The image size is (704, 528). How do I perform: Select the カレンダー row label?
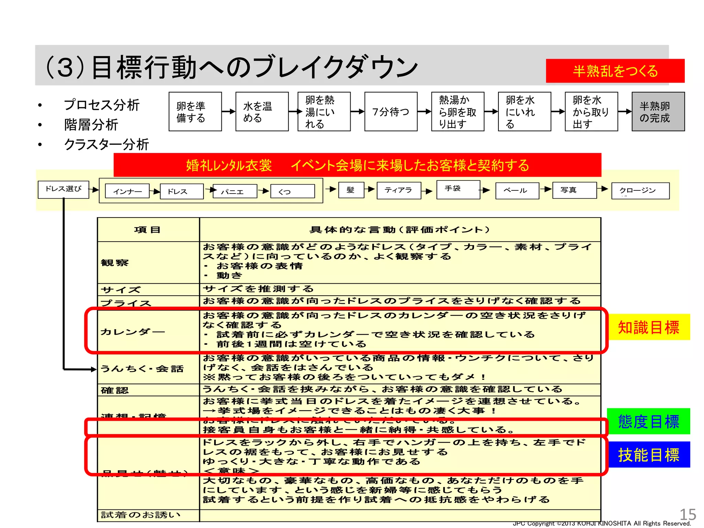133,332
